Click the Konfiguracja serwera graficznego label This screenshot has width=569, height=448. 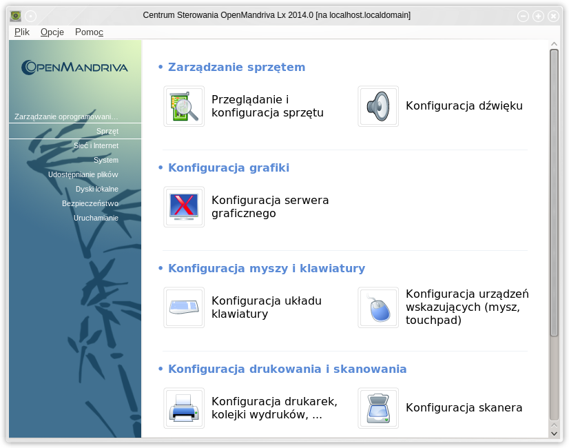pyautogui.click(x=270, y=207)
